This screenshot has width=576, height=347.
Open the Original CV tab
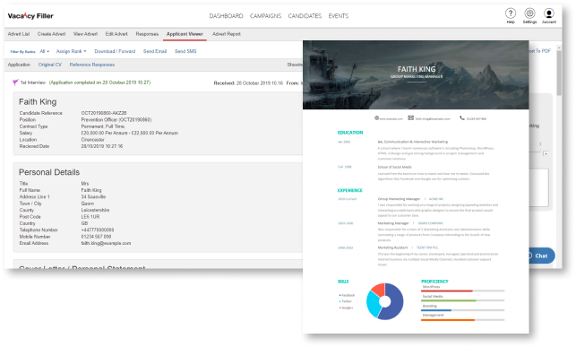50,65
